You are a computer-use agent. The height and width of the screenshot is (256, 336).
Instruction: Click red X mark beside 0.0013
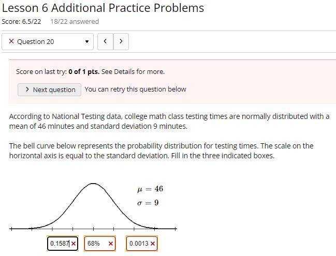tap(153, 244)
